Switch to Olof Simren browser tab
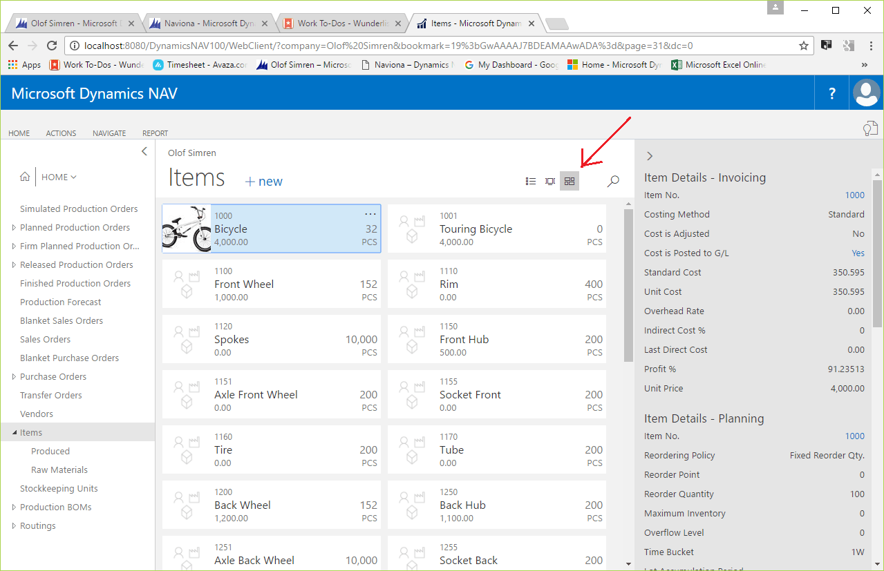The height and width of the screenshot is (571, 884). pyautogui.click(x=73, y=23)
